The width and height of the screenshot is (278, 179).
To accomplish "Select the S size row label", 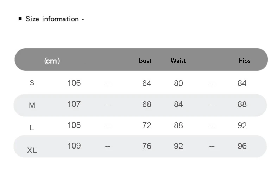I will [32, 83].
